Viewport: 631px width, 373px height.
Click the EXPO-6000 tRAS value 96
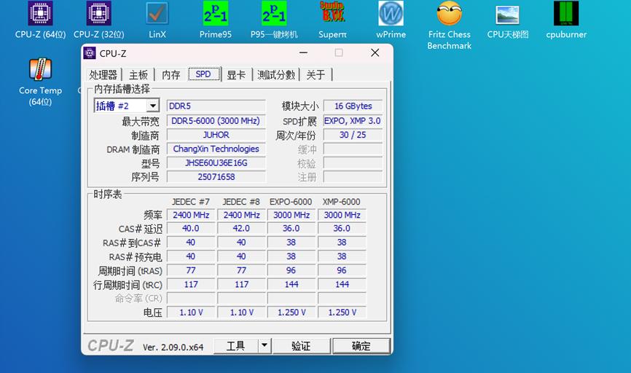coord(291,270)
